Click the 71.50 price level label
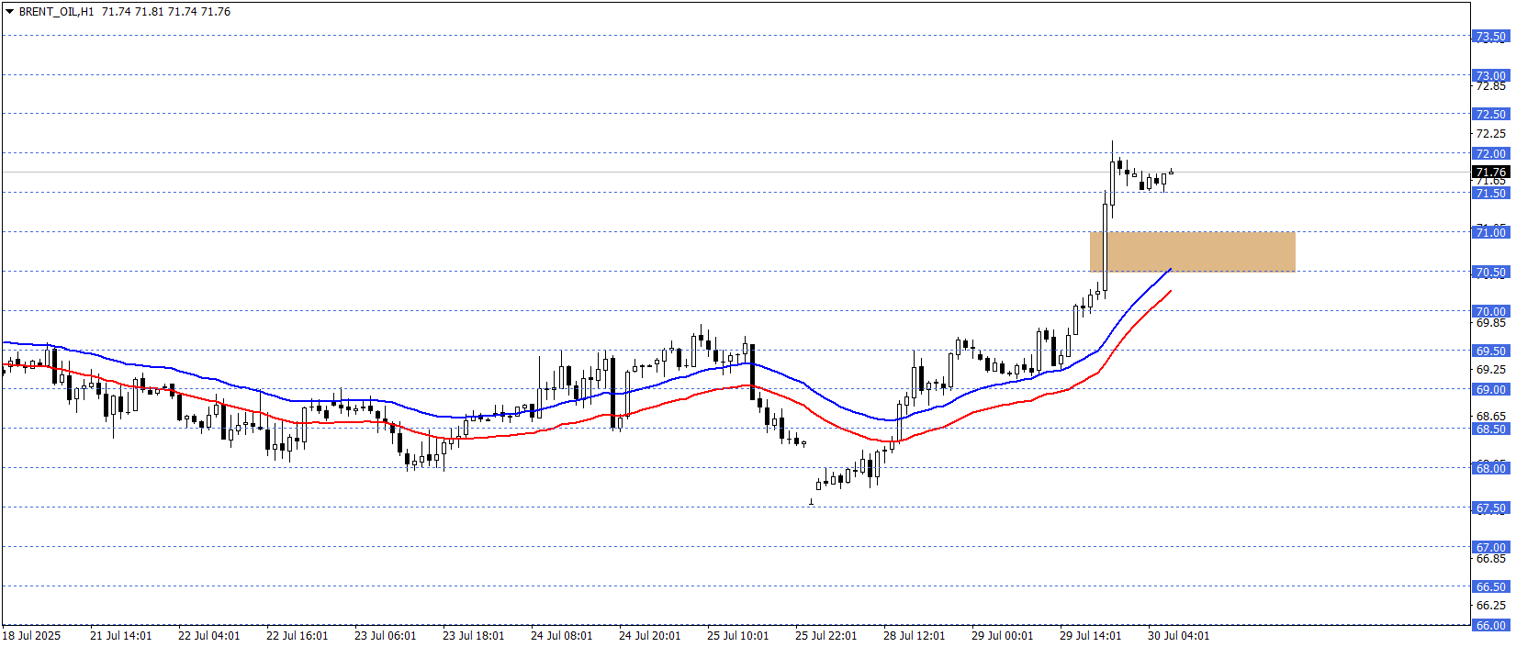 point(1490,193)
